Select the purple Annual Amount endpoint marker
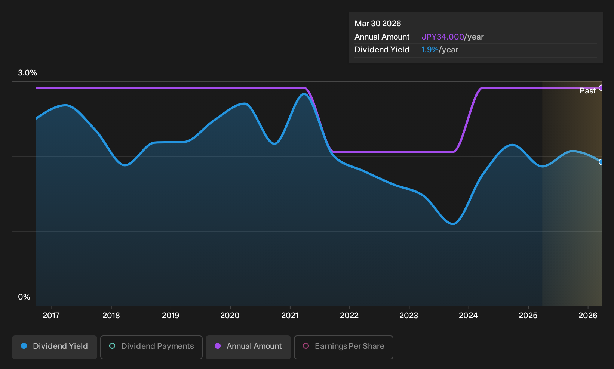Viewport: 614px width, 369px height. [601, 88]
